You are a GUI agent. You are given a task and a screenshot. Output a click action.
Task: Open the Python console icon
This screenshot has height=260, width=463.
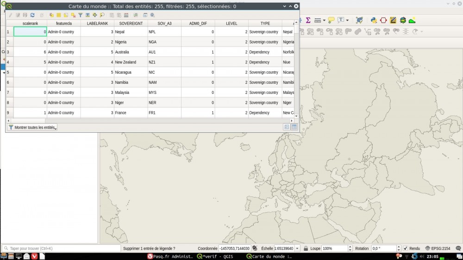(373, 20)
